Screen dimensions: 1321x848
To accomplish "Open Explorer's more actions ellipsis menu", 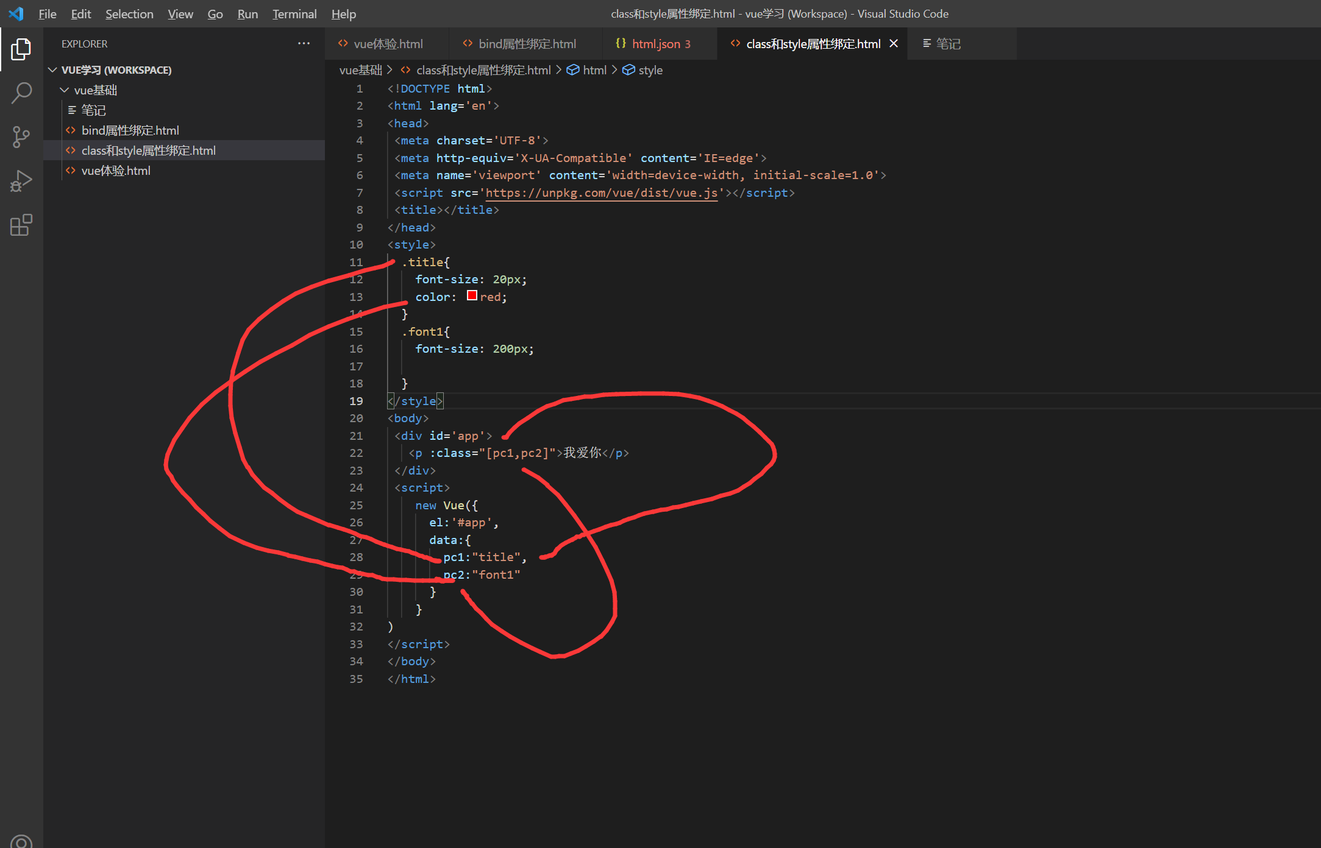I will pos(304,43).
